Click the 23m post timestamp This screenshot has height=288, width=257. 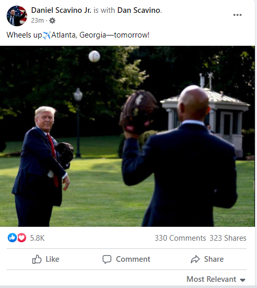coord(37,21)
